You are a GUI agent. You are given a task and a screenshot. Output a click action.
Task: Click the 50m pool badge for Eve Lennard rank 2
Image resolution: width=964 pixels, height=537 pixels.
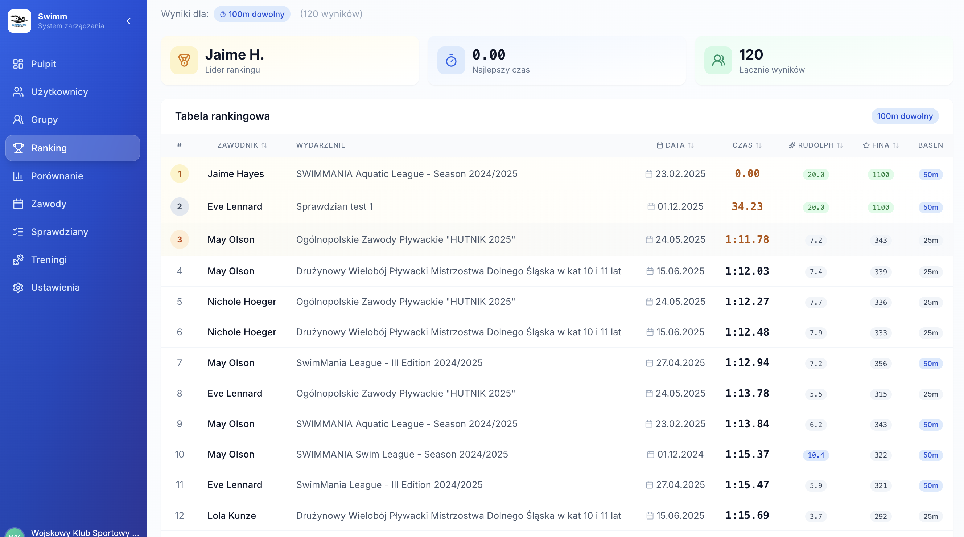[930, 207]
